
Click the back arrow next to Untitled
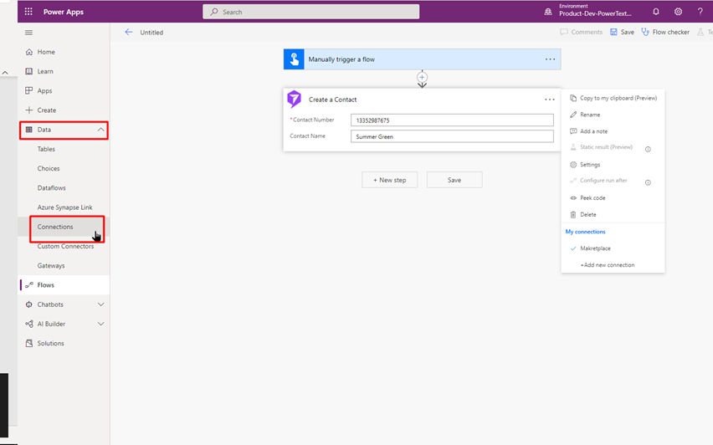(128, 33)
